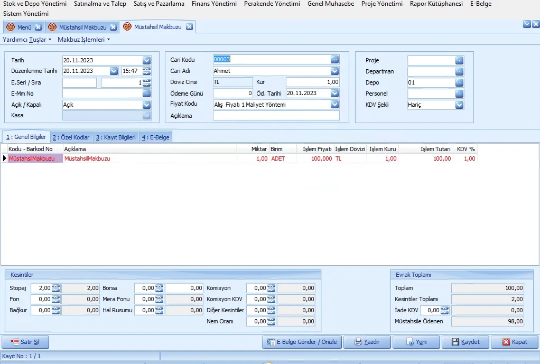Open the Açık / Kapalı dropdown
540x364 pixels.
pyautogui.click(x=146, y=105)
